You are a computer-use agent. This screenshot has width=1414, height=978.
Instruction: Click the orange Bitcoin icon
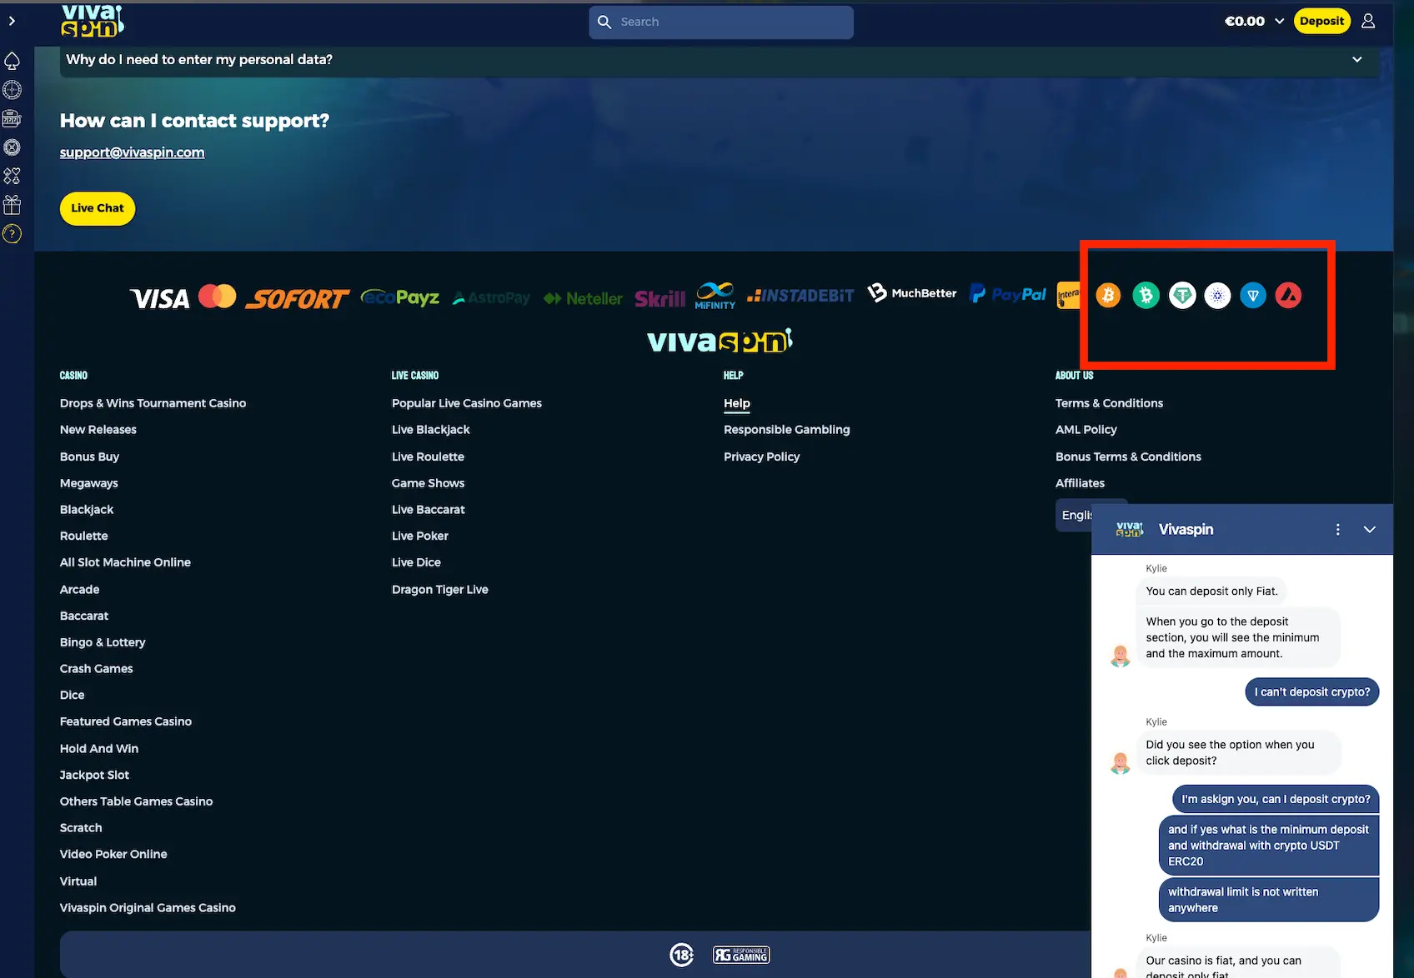point(1108,295)
